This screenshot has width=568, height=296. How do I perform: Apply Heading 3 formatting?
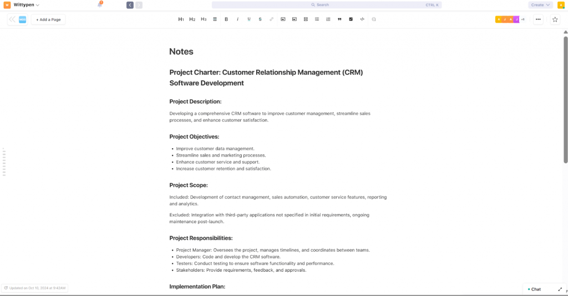pos(204,19)
